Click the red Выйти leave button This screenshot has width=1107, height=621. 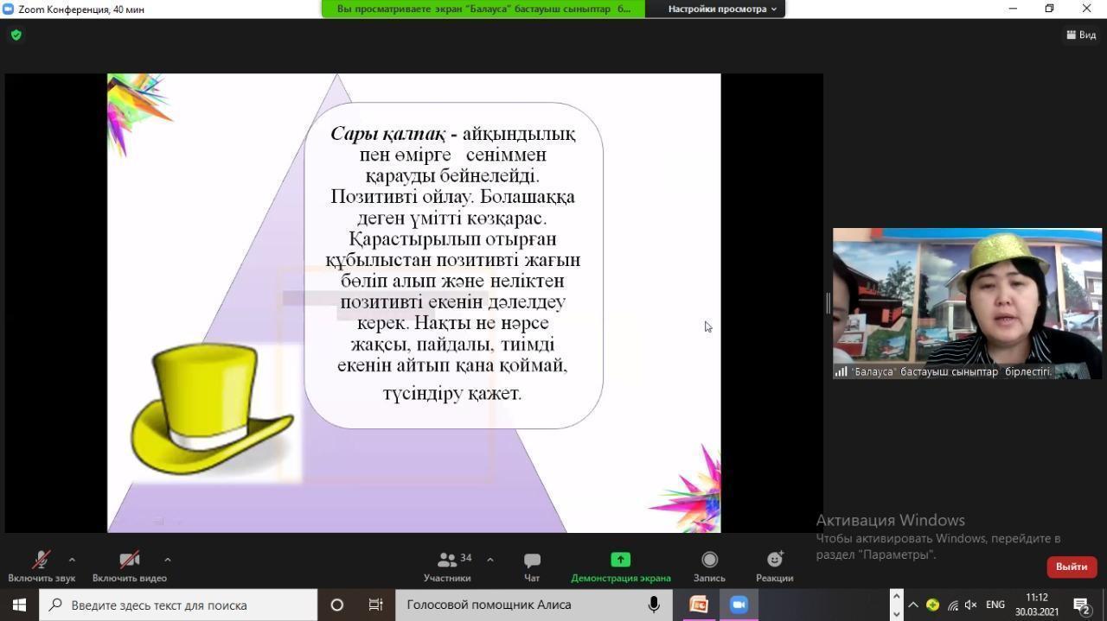tap(1071, 567)
